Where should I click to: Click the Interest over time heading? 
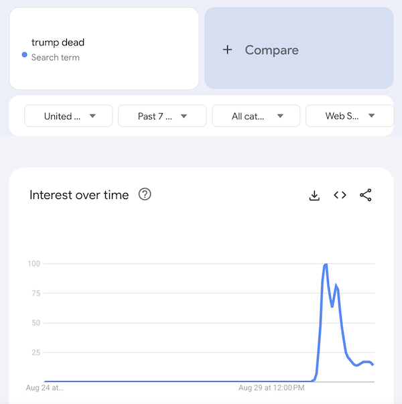(79, 195)
